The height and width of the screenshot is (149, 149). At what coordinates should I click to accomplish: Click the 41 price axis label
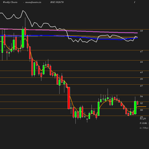pos(141,72)
